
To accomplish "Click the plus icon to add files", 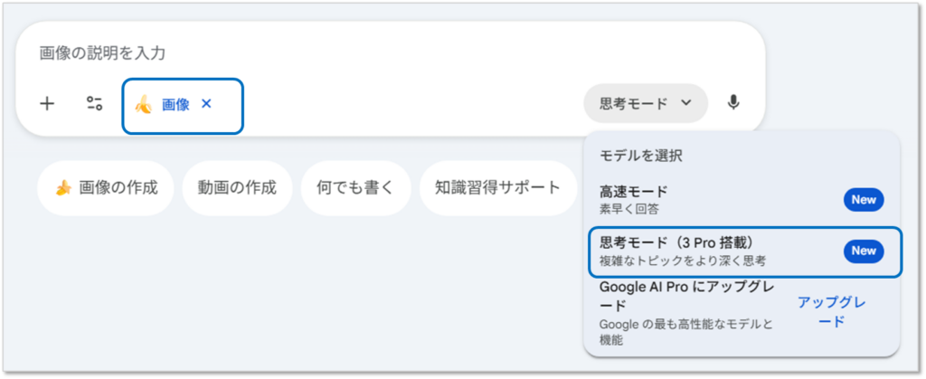I will (47, 103).
